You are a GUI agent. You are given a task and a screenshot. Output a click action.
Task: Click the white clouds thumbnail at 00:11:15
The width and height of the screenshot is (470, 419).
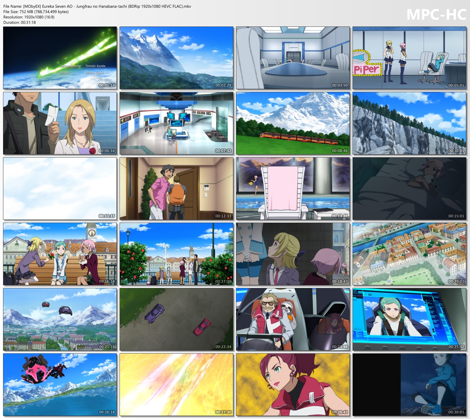(60, 188)
